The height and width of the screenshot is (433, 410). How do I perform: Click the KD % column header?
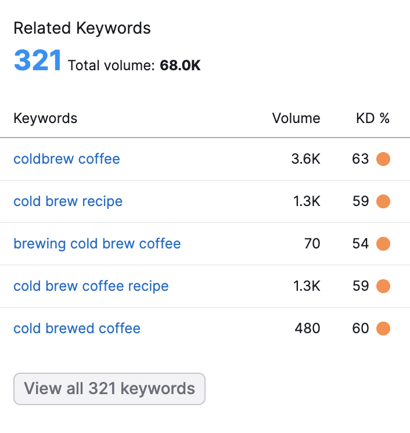tap(373, 118)
